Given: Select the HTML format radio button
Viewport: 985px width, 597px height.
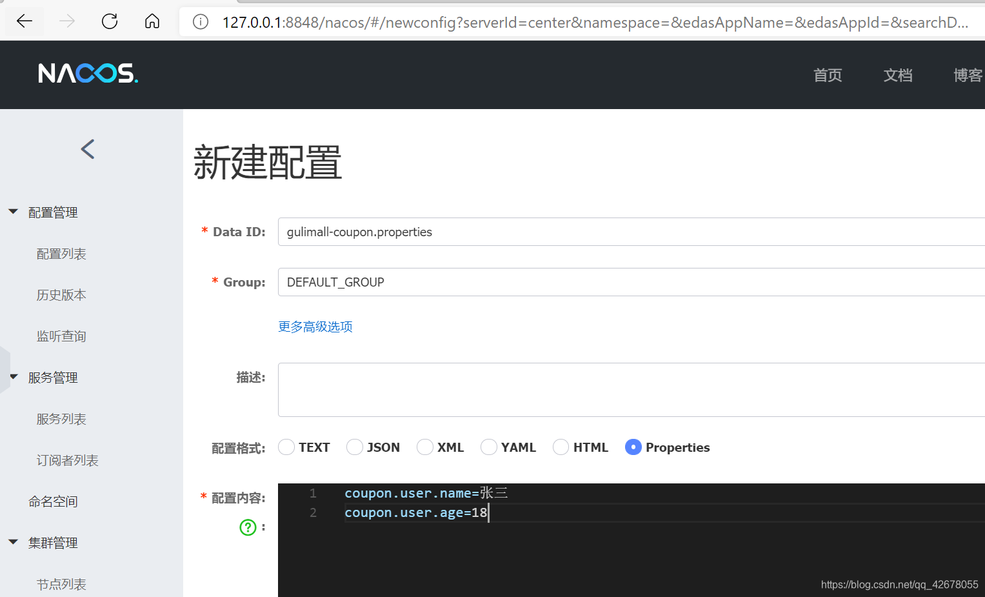Looking at the screenshot, I should [561, 447].
